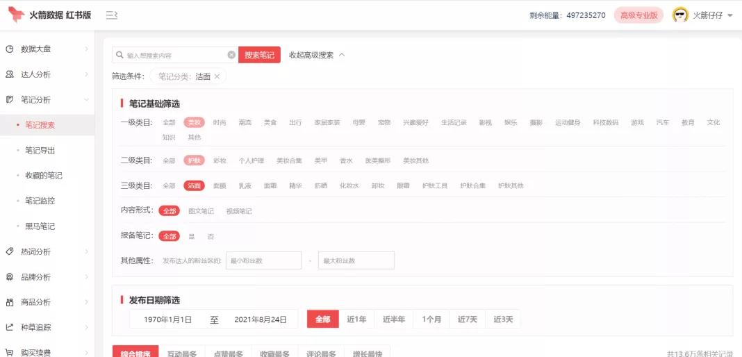
Task: Open start date 1970年1月1日 picker
Action: coord(168,319)
